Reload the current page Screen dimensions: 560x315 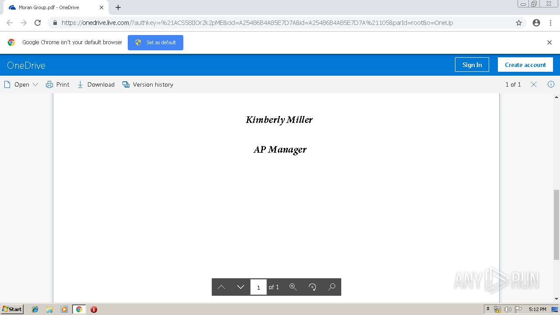tap(38, 23)
